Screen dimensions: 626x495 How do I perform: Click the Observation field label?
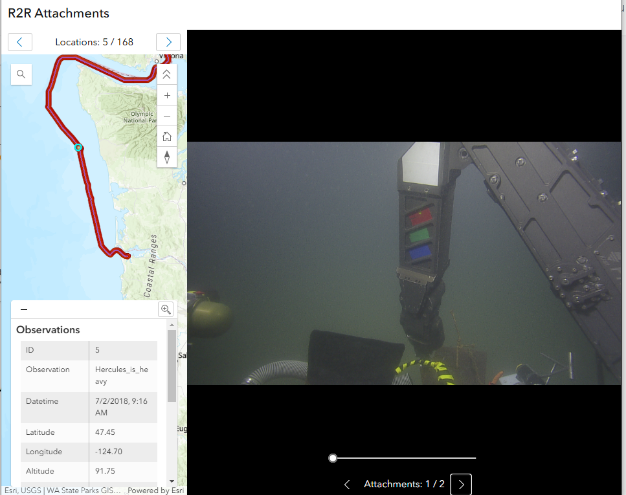click(x=47, y=369)
